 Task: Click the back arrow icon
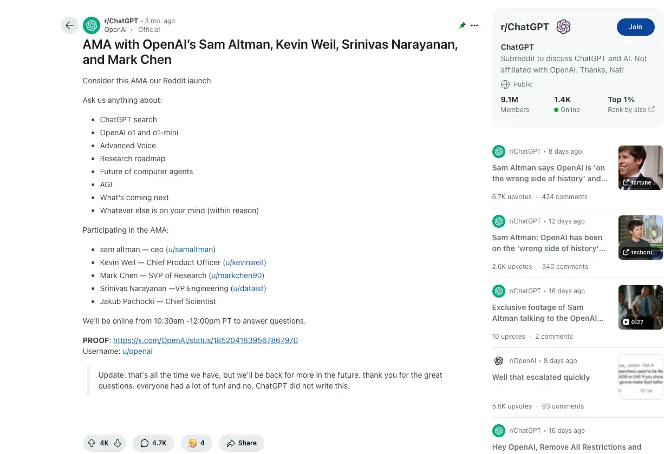click(x=70, y=25)
